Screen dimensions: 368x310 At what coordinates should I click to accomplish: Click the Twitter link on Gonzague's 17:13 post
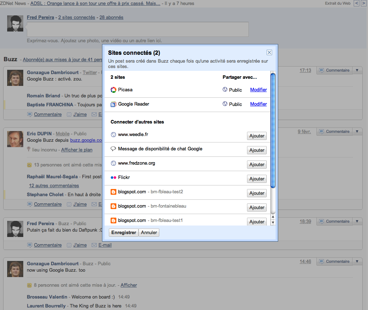tap(89, 73)
